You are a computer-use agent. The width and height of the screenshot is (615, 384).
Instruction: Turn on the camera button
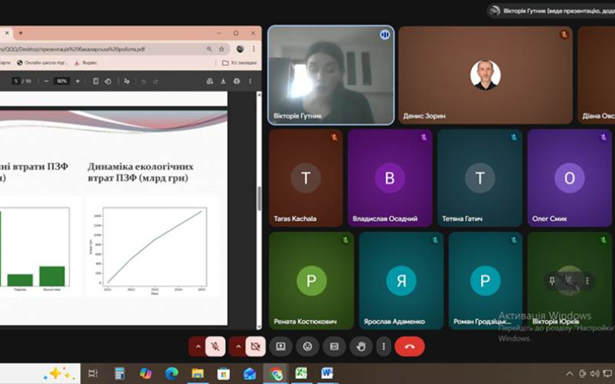point(255,346)
